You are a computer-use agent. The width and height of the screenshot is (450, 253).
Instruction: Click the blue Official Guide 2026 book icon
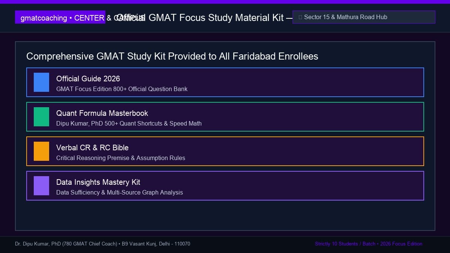(x=41, y=82)
